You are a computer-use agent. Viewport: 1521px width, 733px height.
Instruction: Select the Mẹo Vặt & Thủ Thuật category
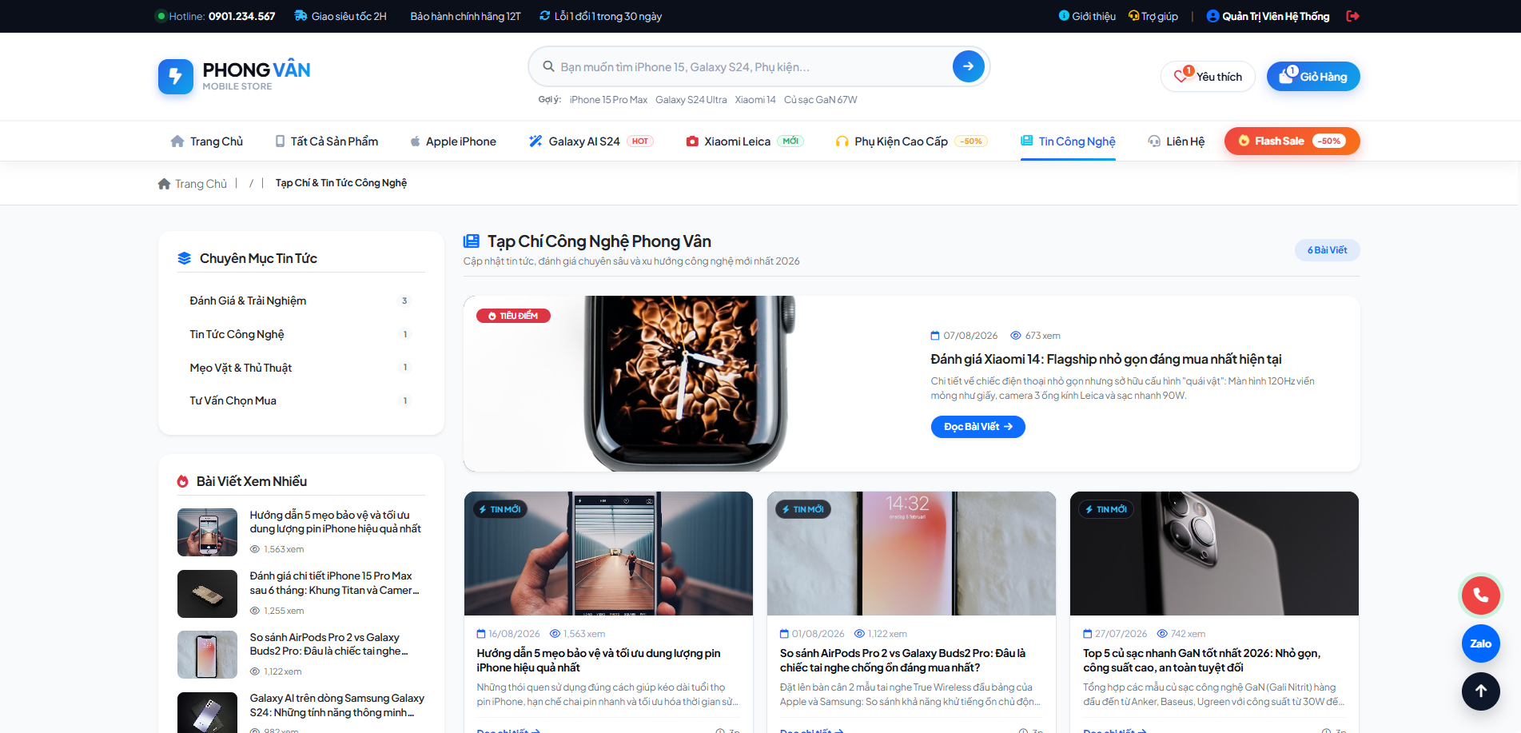[301, 368]
